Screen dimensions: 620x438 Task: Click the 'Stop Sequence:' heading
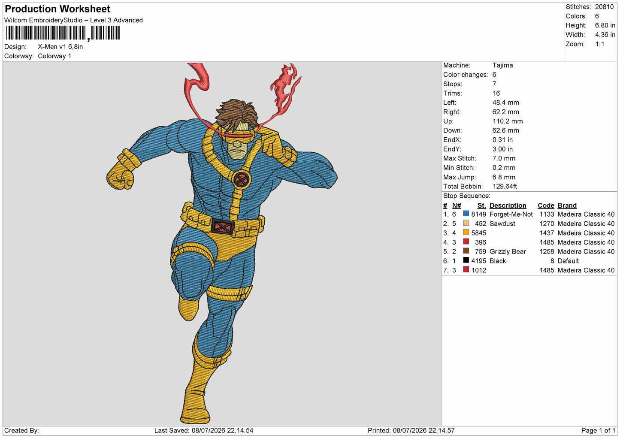(466, 196)
